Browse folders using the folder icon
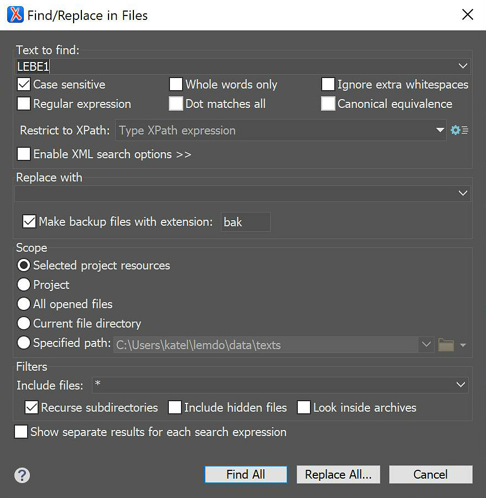Viewport: 486px width, 498px height. coord(446,344)
